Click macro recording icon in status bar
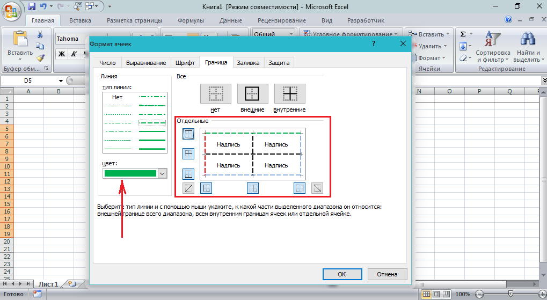The width and height of the screenshot is (547, 300). pyautogui.click(x=37, y=294)
